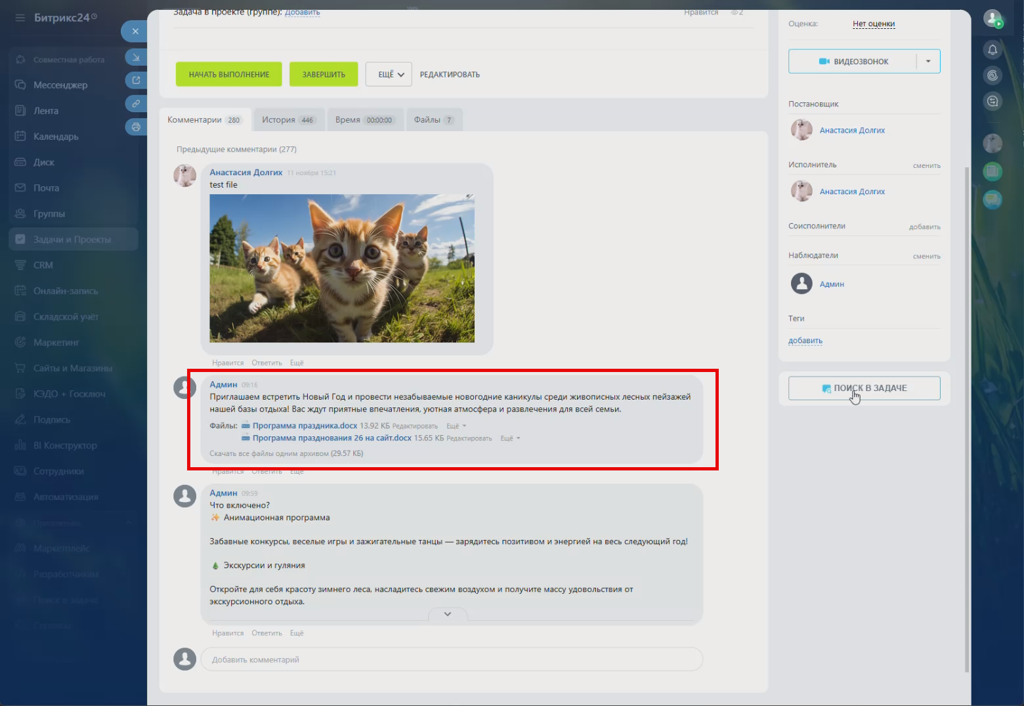Click in Добавить комментарий field
The height and width of the screenshot is (706, 1024).
pos(452,659)
